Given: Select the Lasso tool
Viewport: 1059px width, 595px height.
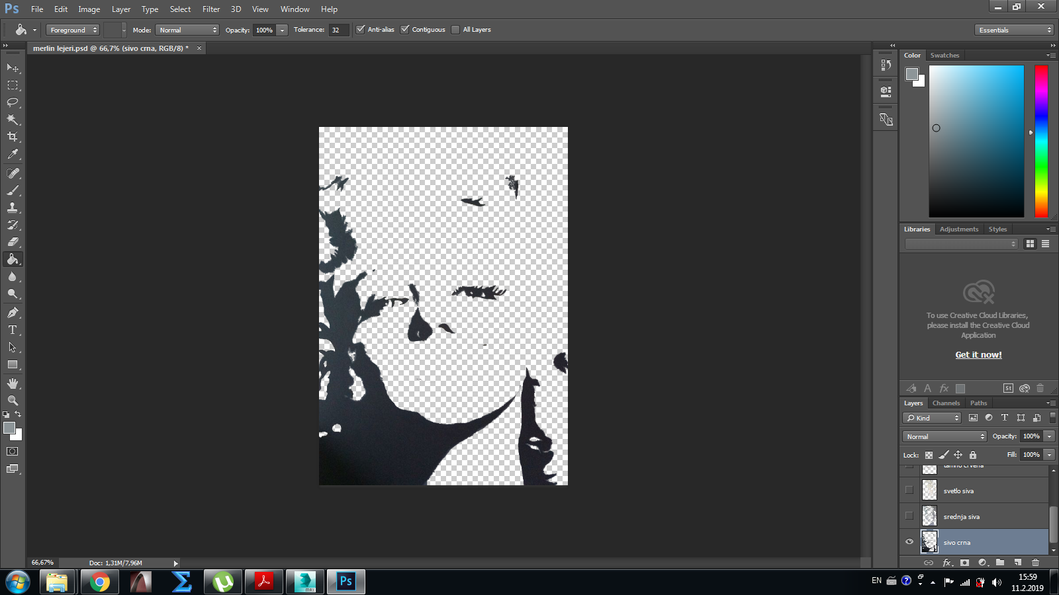Looking at the screenshot, I should click(x=13, y=102).
